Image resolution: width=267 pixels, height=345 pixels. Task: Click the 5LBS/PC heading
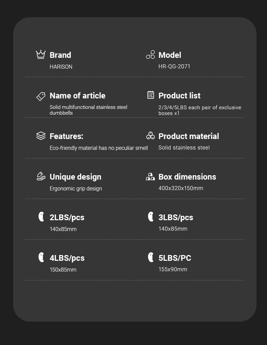click(175, 258)
